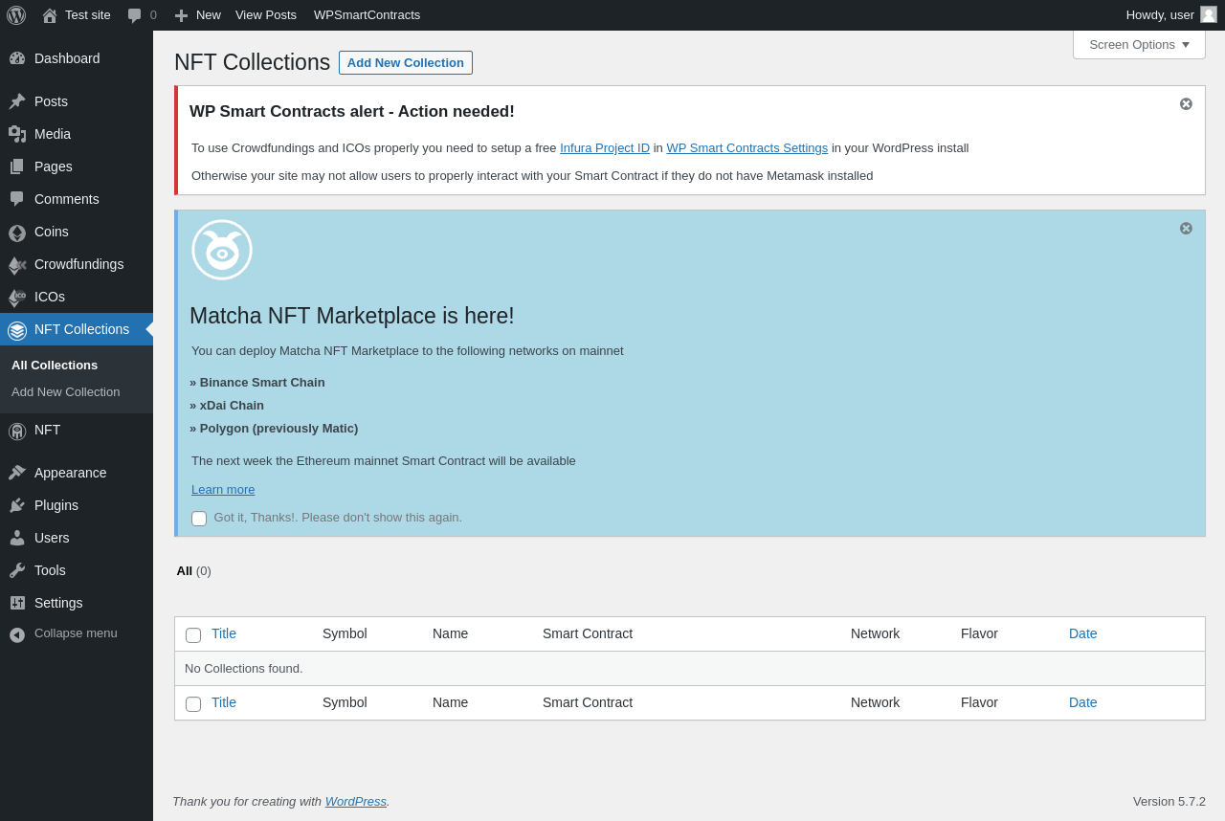Toggle select-all checkbox in table header

pos(193,635)
